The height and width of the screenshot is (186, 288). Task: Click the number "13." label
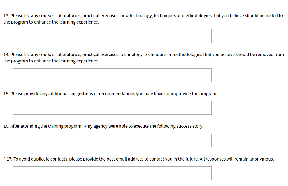pyautogui.click(x=6, y=16)
